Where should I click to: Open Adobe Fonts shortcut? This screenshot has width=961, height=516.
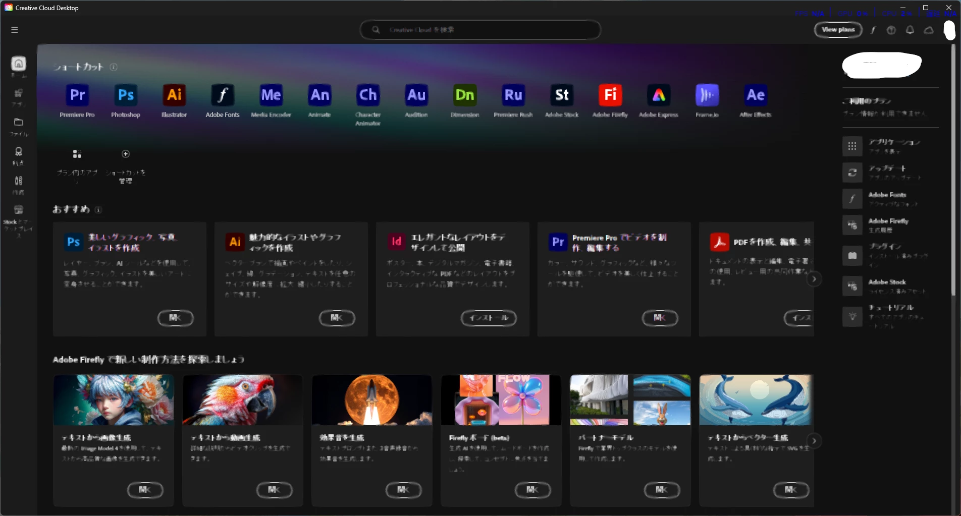coord(223,95)
